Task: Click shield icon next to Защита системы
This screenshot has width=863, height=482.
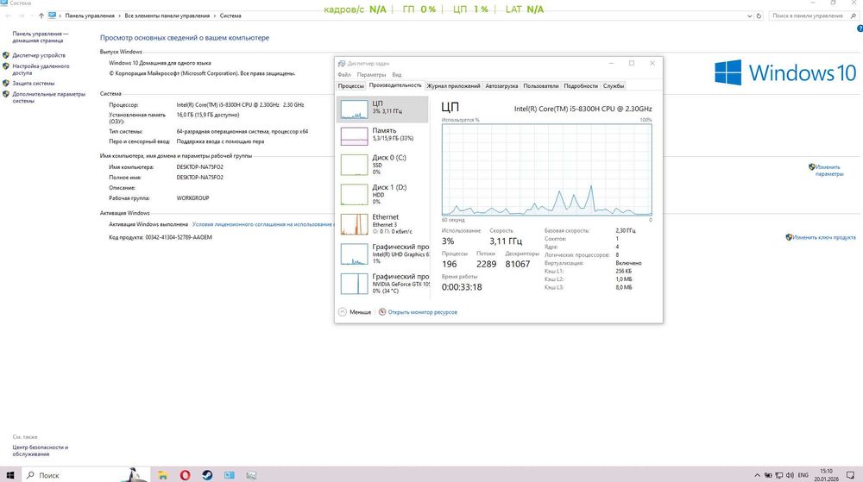Action: click(x=6, y=84)
